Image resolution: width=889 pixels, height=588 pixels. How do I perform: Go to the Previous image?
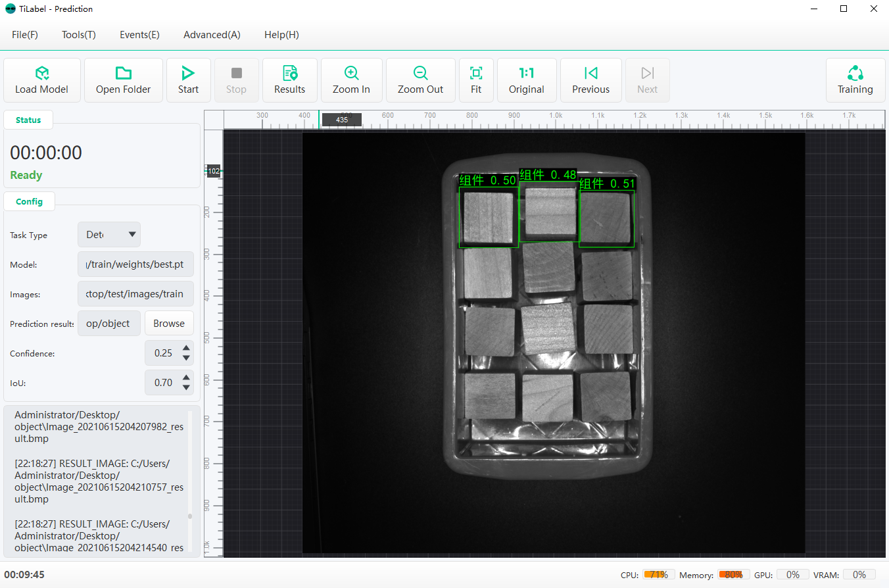click(x=590, y=80)
